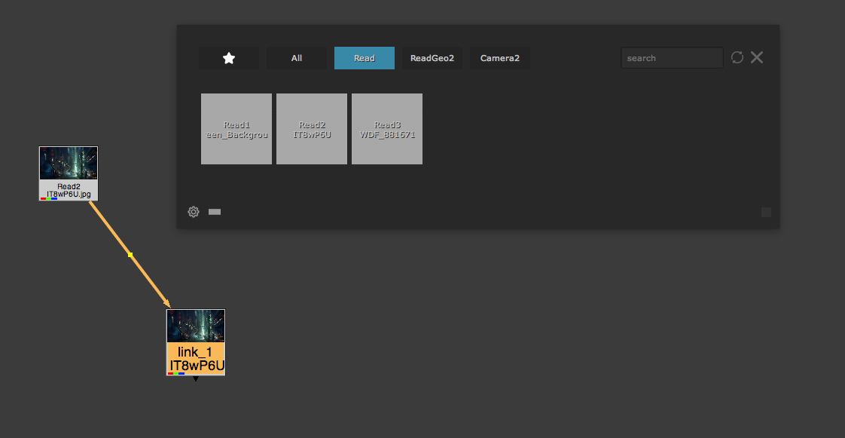Screen dimensions: 845x438
Task: Click output arrow below link_1 node
Action: [x=196, y=379]
